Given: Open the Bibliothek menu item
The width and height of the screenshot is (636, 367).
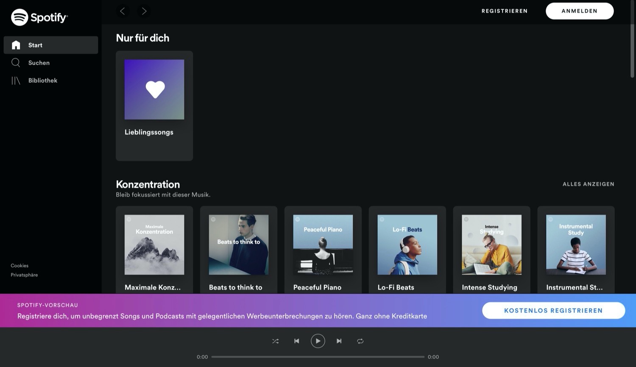Looking at the screenshot, I should (51, 81).
